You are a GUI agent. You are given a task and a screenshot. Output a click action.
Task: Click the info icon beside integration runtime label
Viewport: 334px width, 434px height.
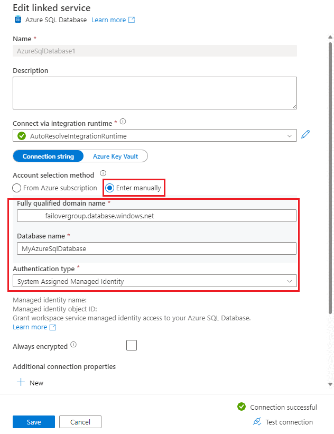pos(123,122)
